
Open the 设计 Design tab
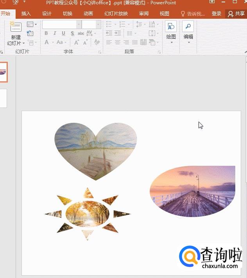[x=47, y=13]
